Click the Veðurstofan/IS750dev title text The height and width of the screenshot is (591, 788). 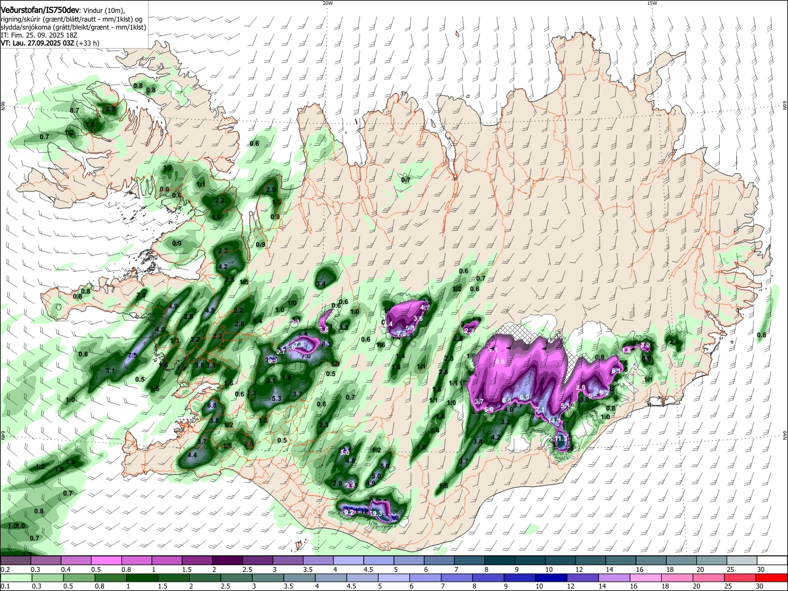tap(40, 10)
